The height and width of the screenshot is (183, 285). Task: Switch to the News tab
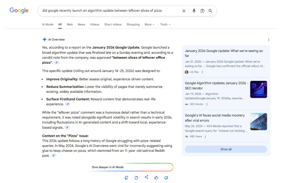tap(81, 25)
